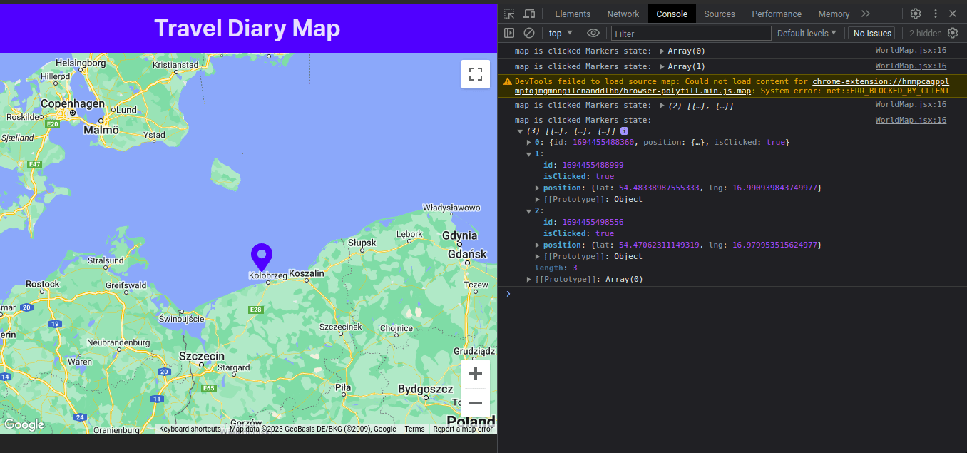Click the Google logo on the map

click(x=24, y=424)
